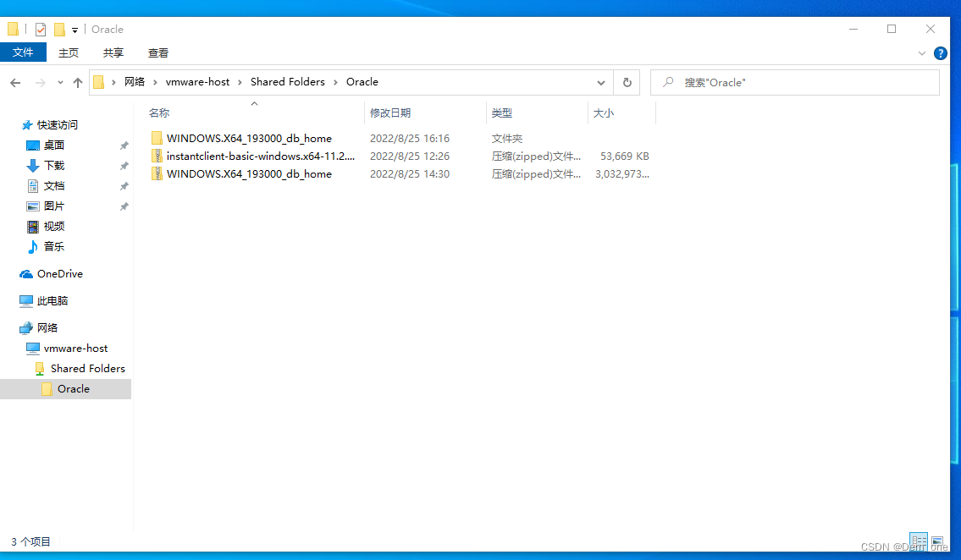Refresh the Oracle folder view
The image size is (961, 560).
point(627,83)
